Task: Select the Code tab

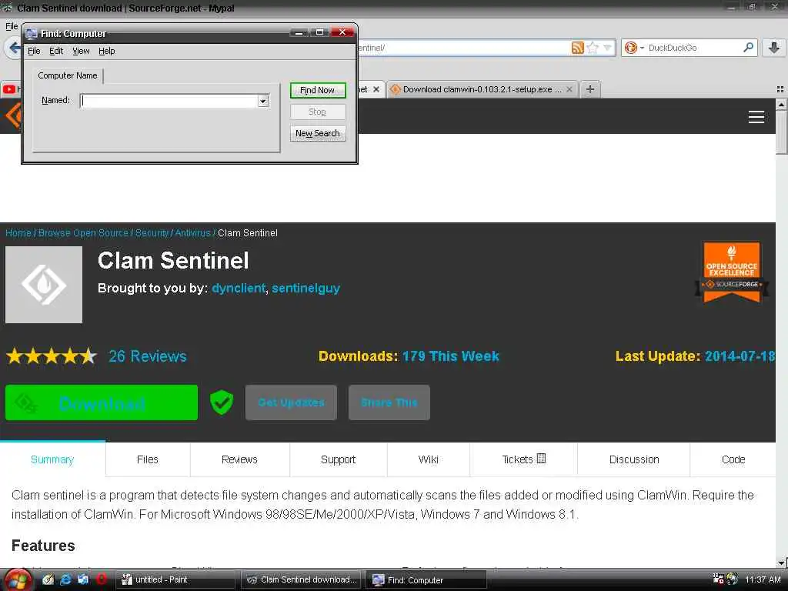Action: click(x=733, y=459)
